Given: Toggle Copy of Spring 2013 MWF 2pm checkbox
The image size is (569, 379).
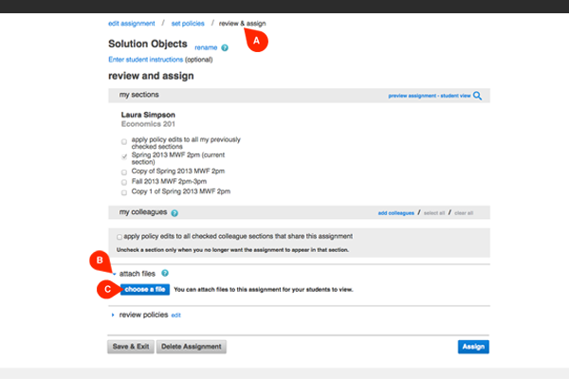Looking at the screenshot, I should click(x=124, y=171).
